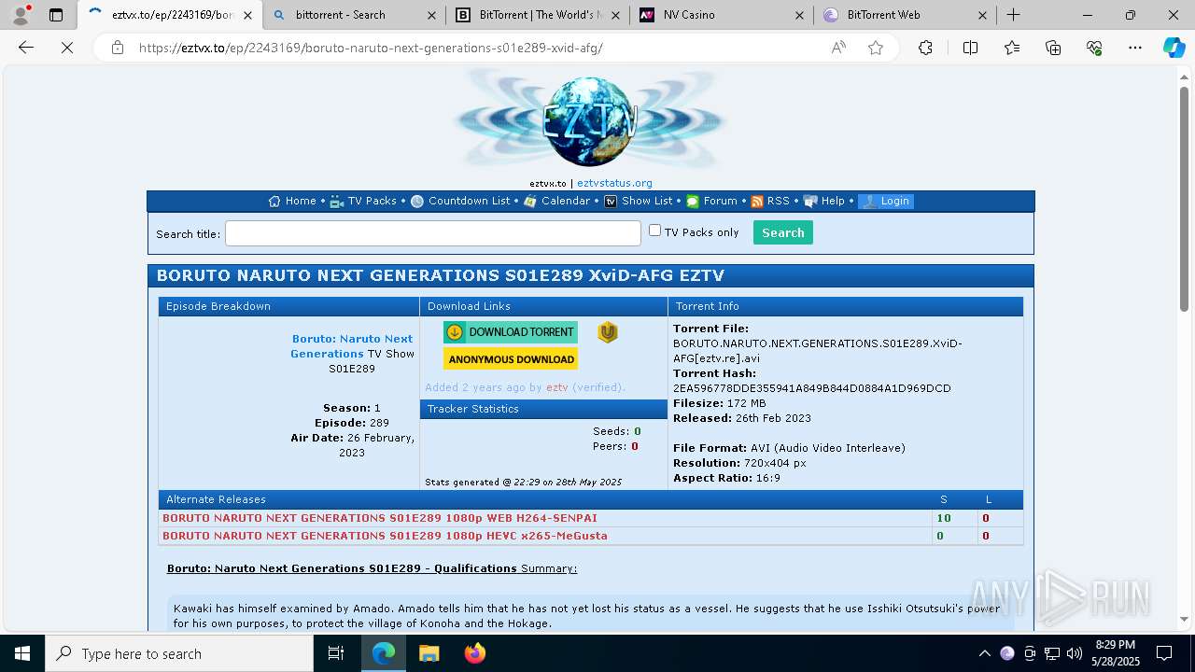Open the browser profile icon
This screenshot has height=672, width=1195.
[21, 15]
